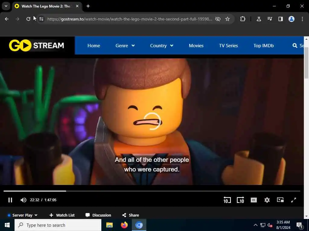Click the muted speaker tray icon
Image resolution: width=309 pixels, height=231 pixels.
tap(270, 225)
